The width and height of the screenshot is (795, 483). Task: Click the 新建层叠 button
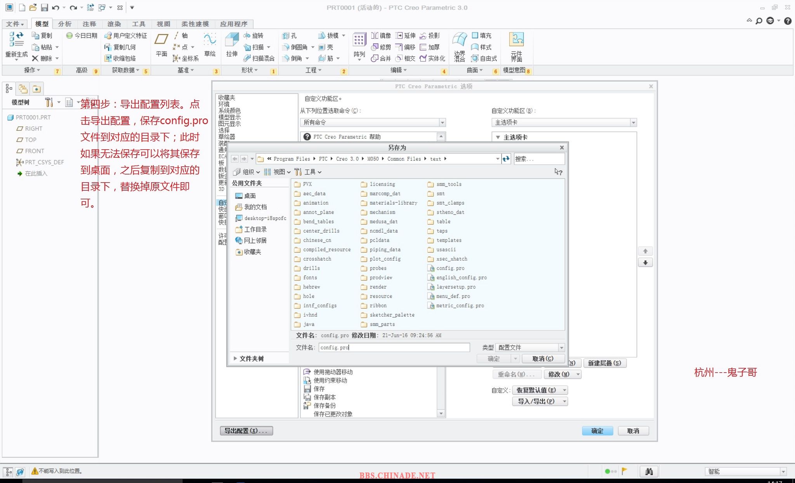(x=604, y=363)
